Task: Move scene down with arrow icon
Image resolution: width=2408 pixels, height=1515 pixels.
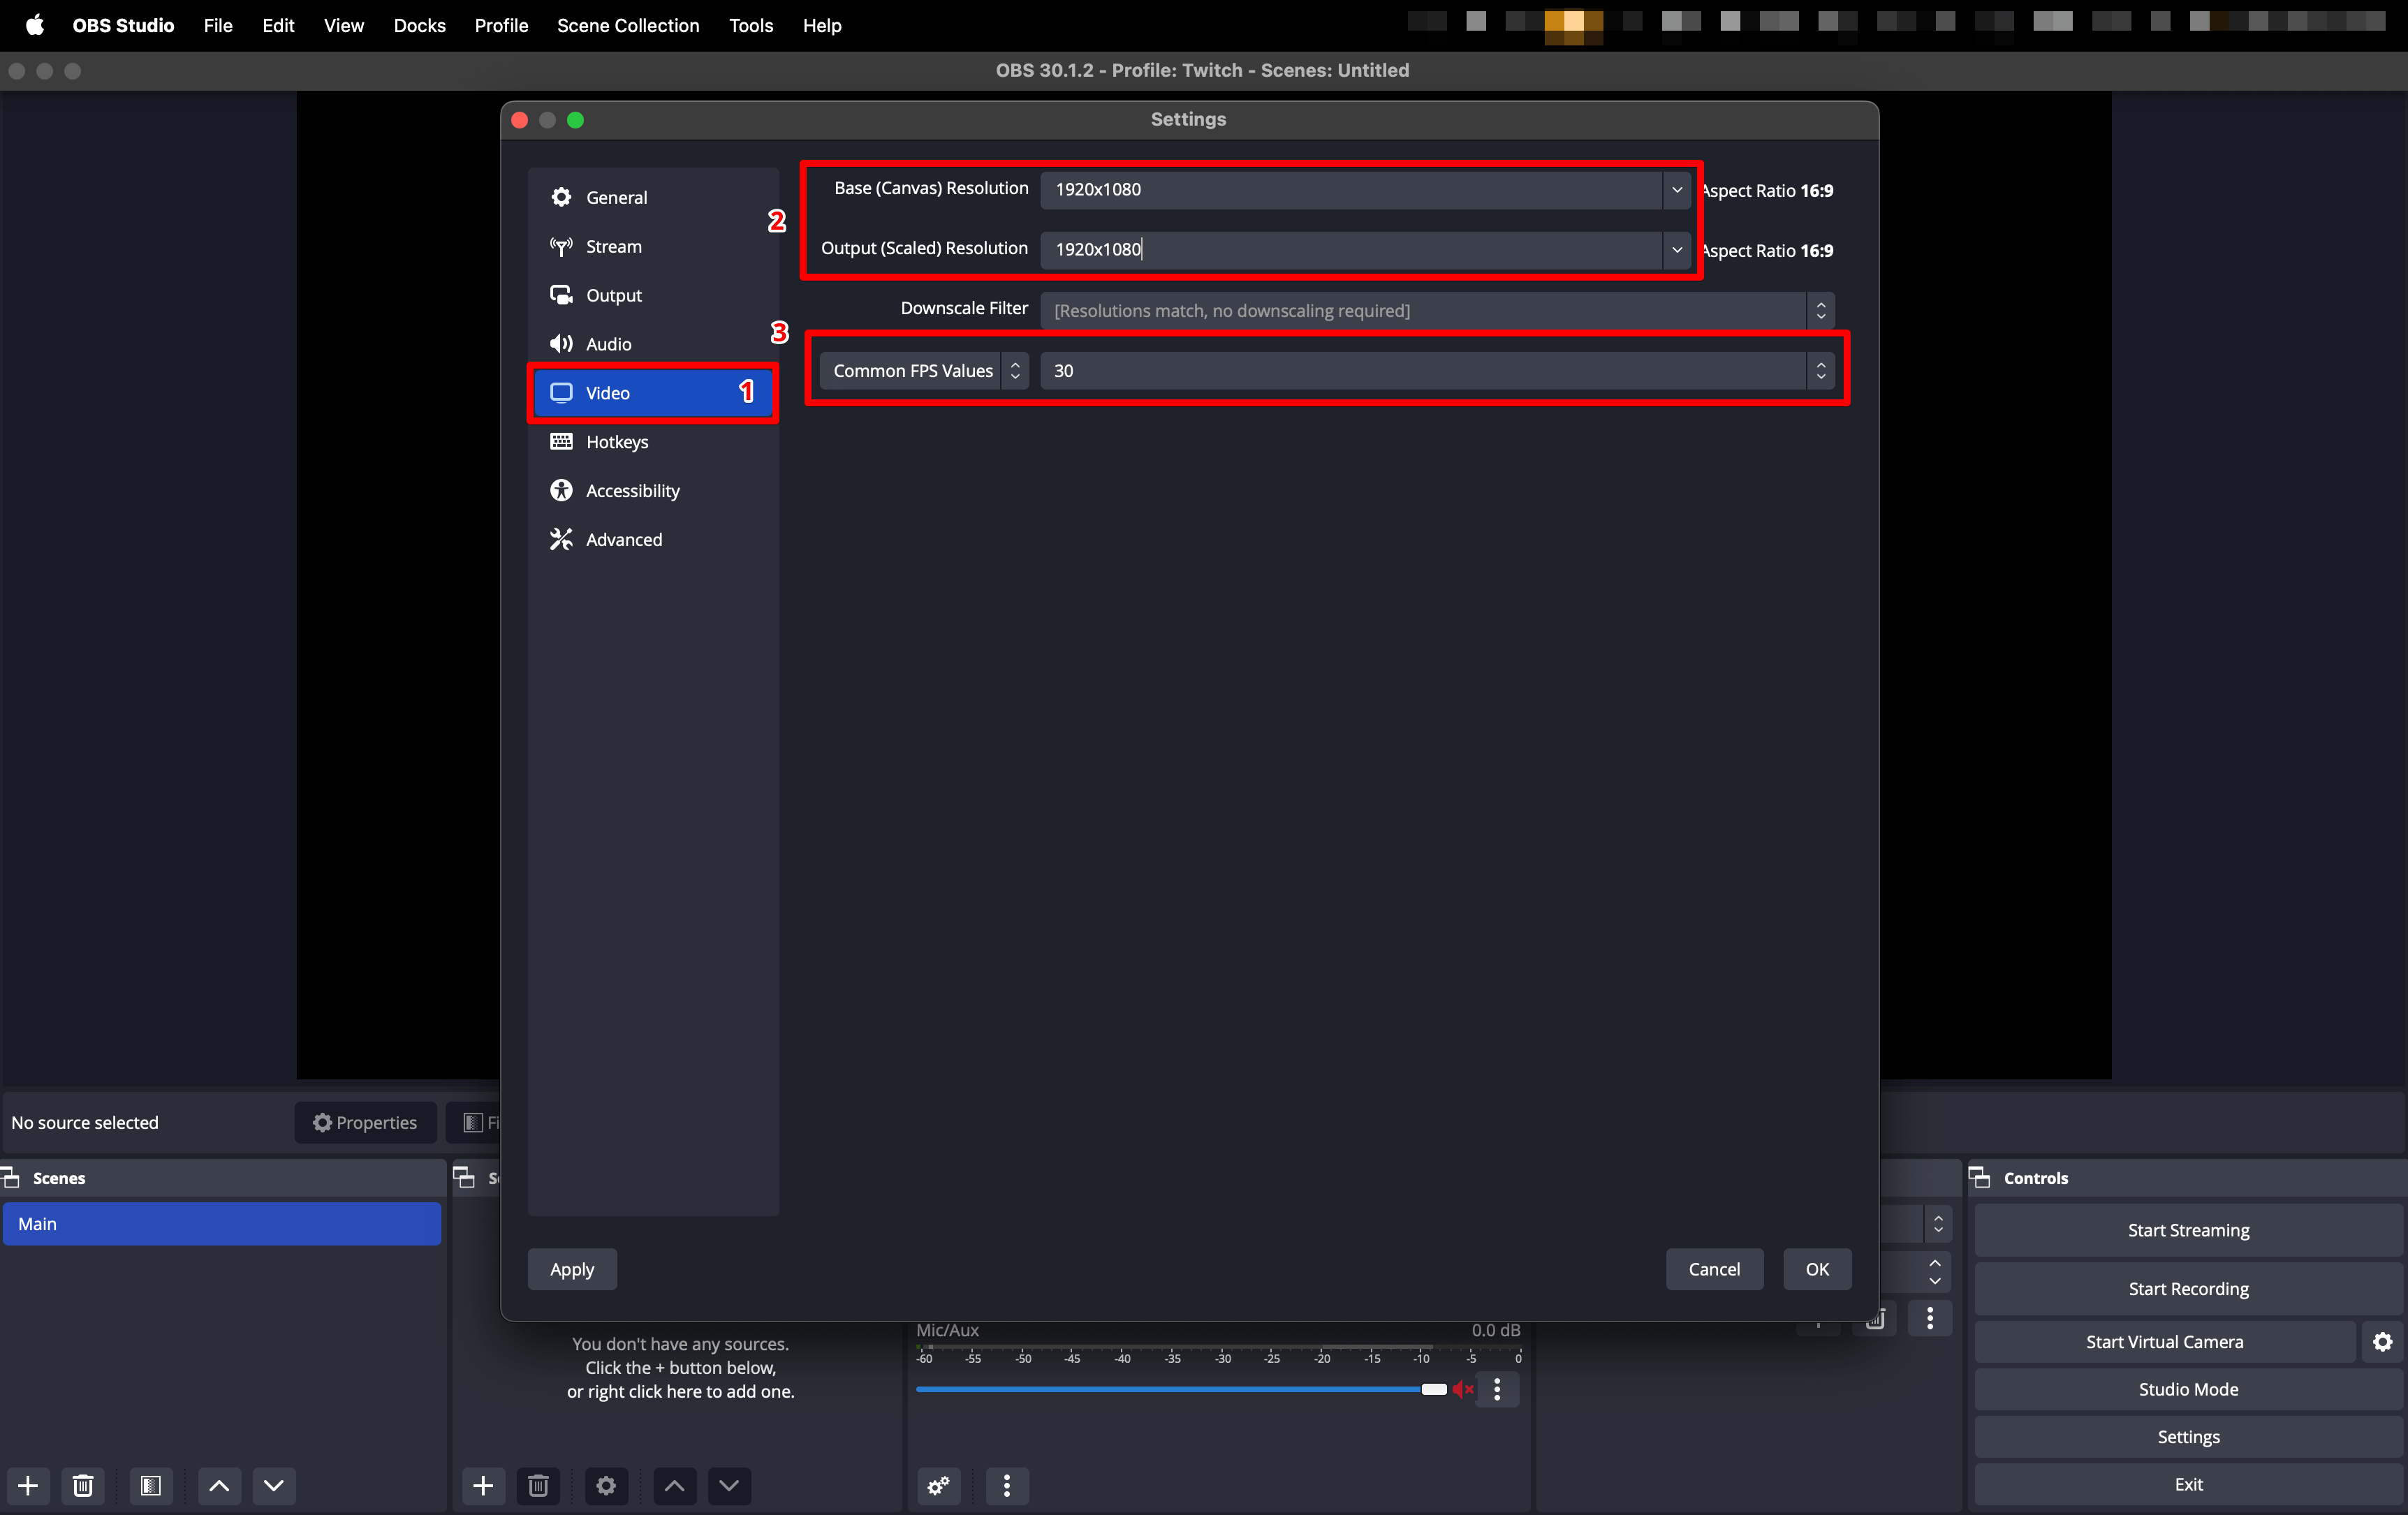Action: (273, 1485)
